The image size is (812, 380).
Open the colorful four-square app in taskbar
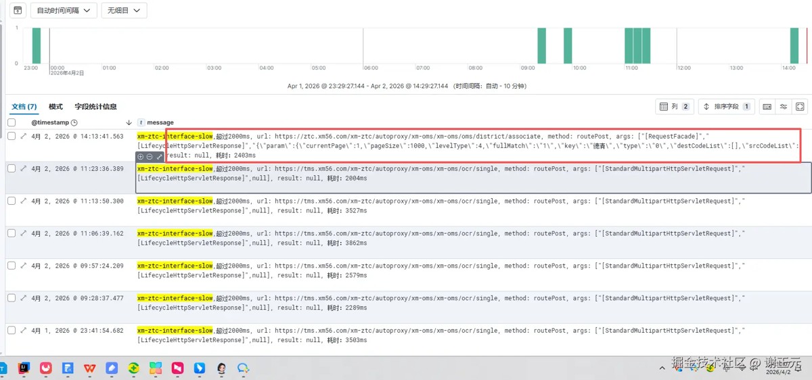(x=156, y=369)
